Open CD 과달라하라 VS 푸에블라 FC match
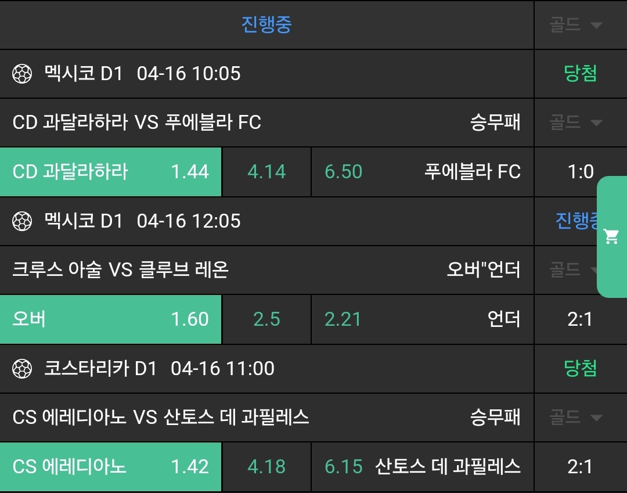 137,123
